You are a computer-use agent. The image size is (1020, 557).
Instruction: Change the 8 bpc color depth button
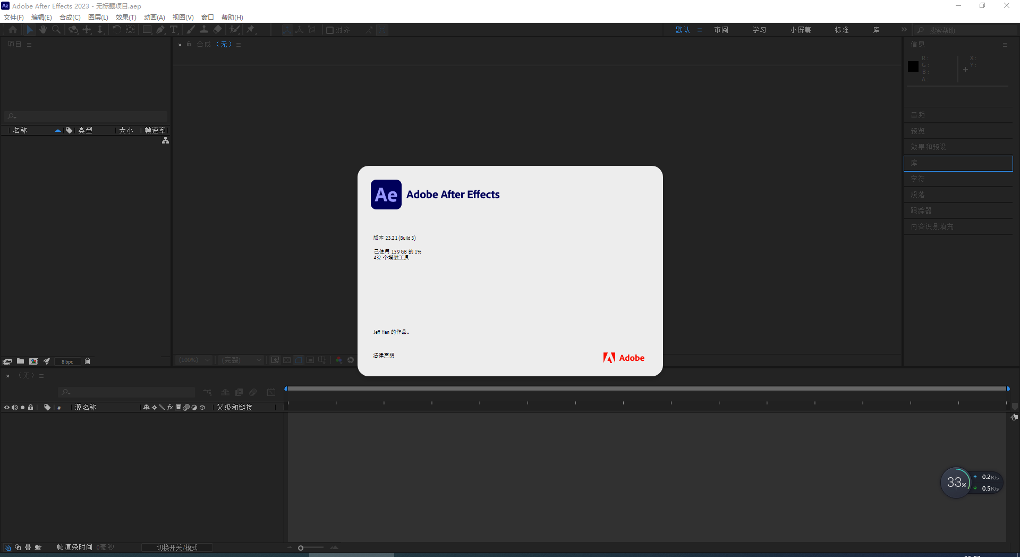click(67, 362)
